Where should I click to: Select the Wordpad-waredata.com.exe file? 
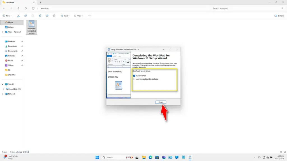coord(31,27)
